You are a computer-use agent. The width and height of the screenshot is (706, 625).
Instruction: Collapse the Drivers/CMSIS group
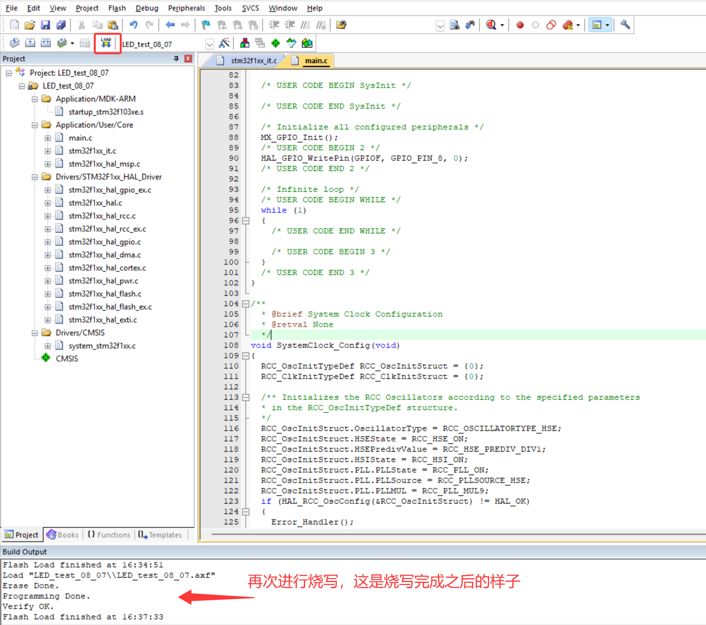[x=35, y=333]
